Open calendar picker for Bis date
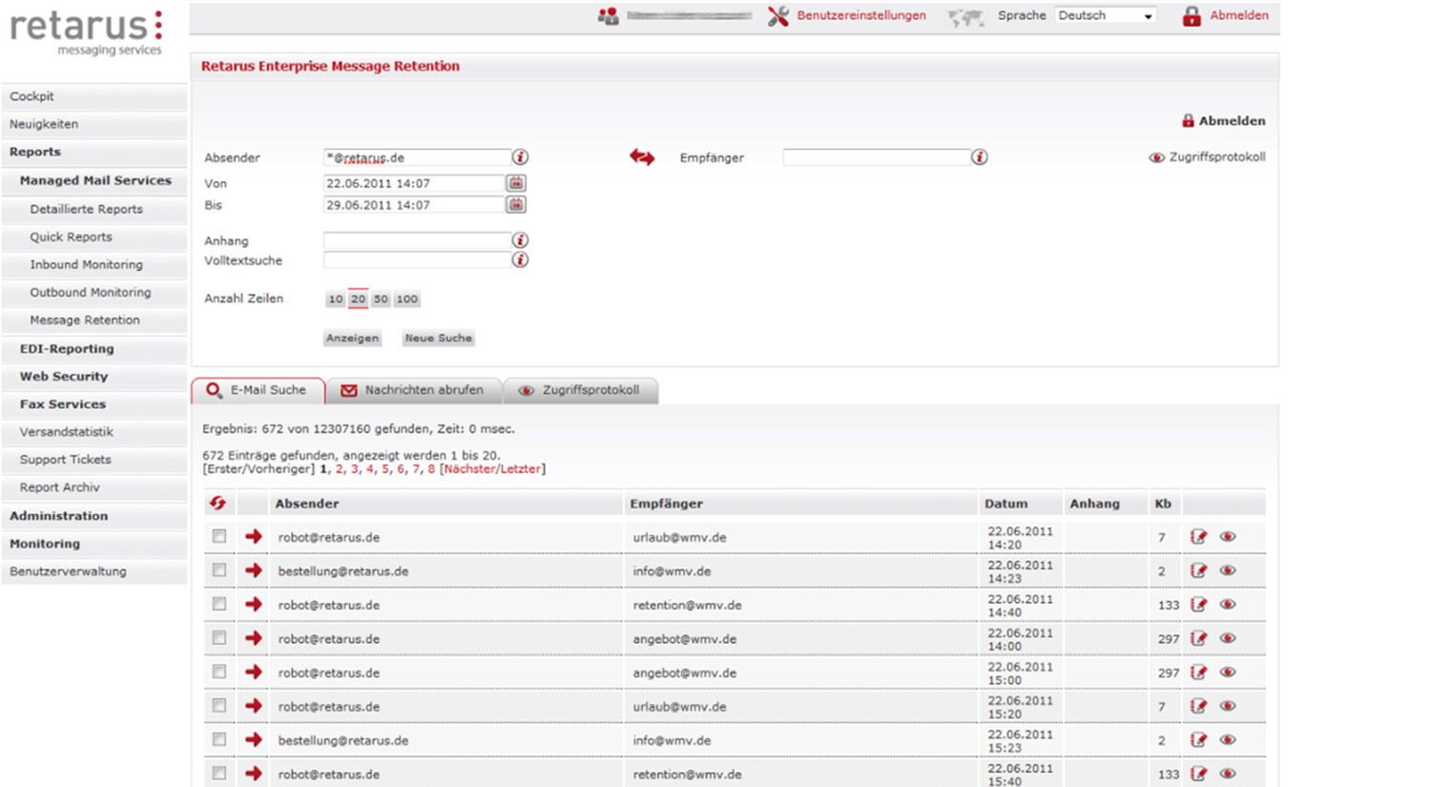The width and height of the screenshot is (1431, 787). (515, 204)
